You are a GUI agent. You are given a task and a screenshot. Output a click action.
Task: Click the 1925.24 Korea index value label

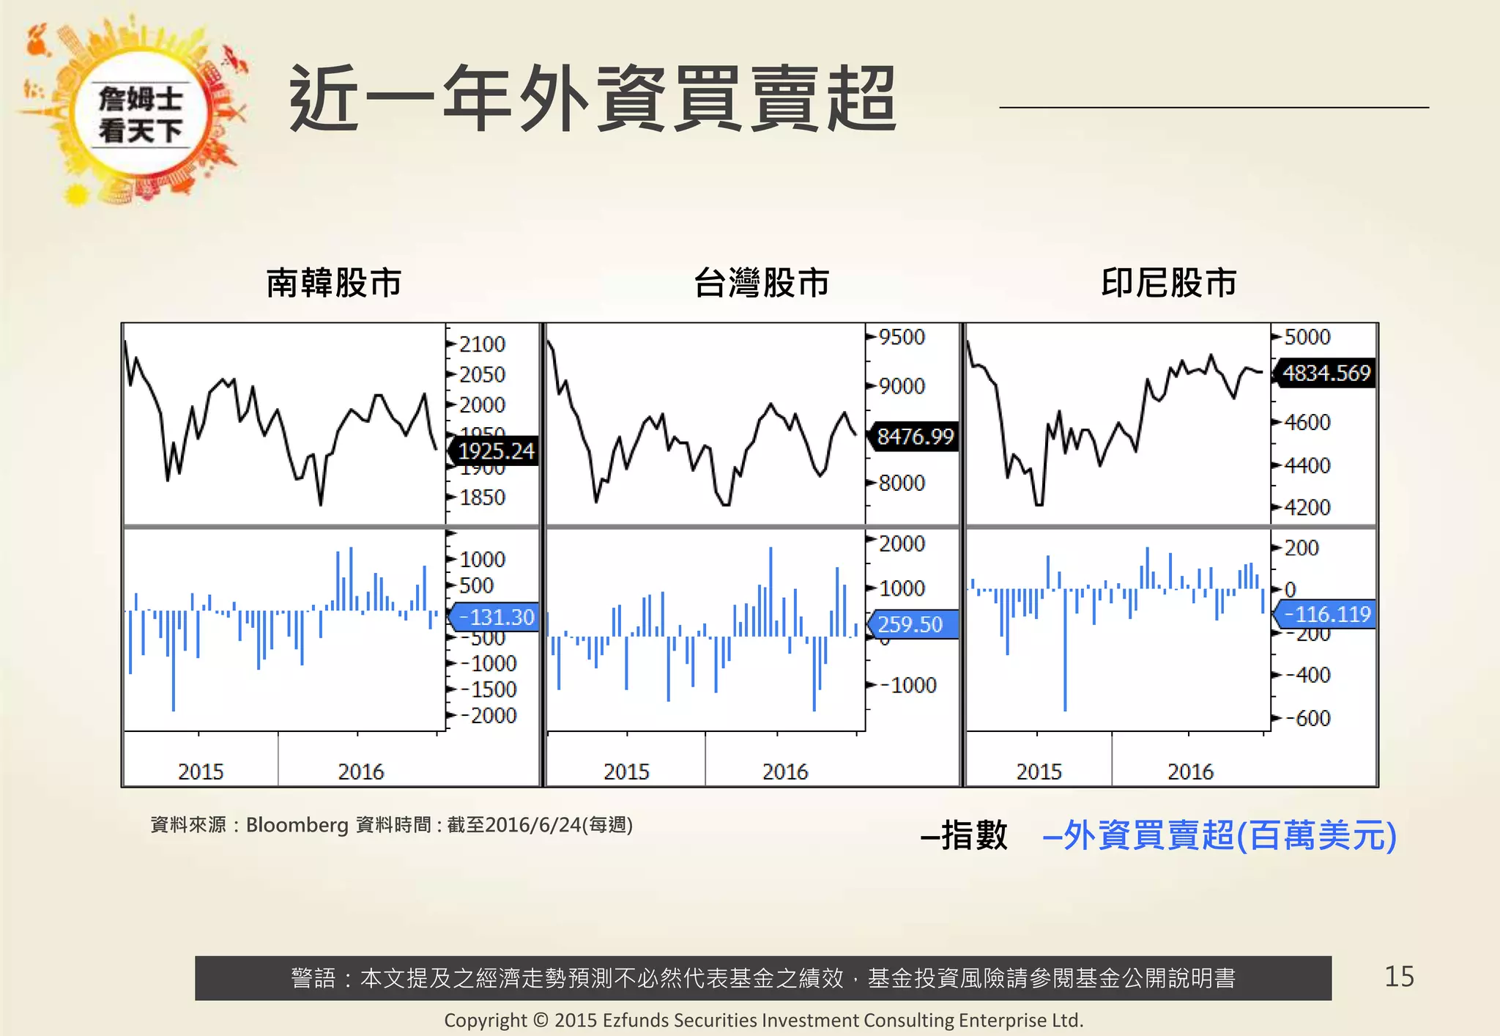click(494, 451)
